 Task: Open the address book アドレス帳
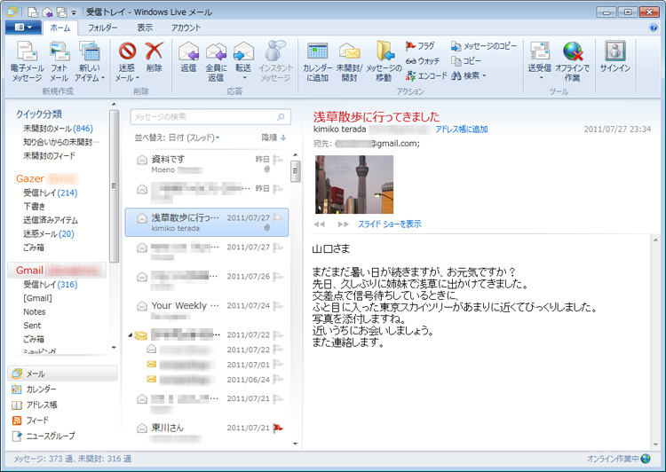click(35, 405)
